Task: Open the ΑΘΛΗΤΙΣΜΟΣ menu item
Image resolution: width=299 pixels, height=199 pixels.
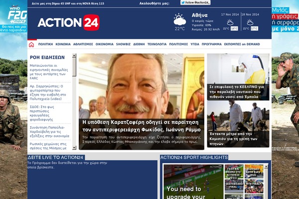Action: pos(83,44)
